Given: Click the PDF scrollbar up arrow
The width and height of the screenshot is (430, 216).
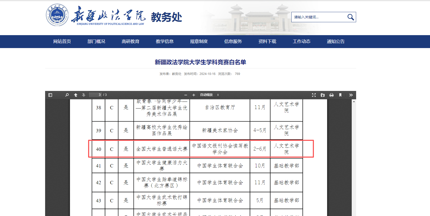Looking at the screenshot, I should (x=354, y=102).
